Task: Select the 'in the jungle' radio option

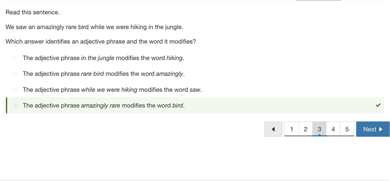Action: pos(16,58)
